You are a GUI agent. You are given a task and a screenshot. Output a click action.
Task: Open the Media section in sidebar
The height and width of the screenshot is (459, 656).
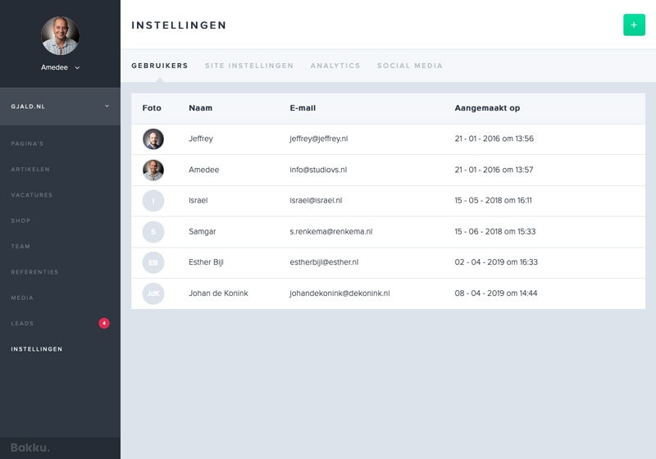tap(22, 298)
